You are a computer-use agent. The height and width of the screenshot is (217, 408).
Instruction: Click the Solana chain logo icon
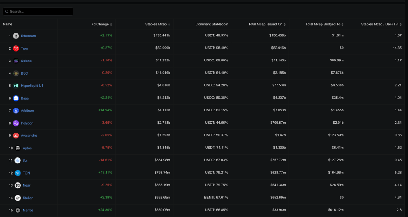tap(16, 61)
